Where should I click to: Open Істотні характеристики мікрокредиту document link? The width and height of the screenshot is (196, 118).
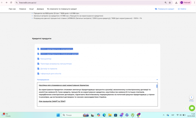point(56,49)
